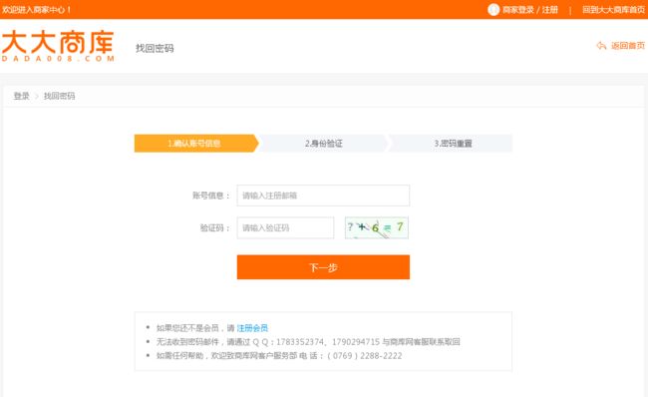Focus the 验证码 input field
The height and width of the screenshot is (397, 648).
click(285, 227)
